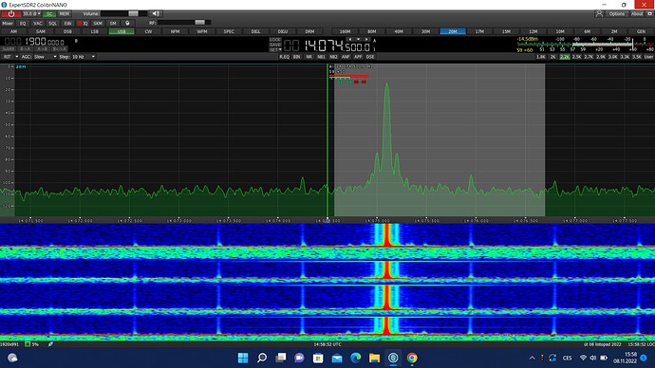Toggle the BIN binaural button
Viewport: 655px width, 368px height.
(296, 57)
